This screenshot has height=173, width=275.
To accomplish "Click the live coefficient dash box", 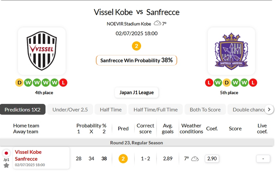I will (263, 159).
